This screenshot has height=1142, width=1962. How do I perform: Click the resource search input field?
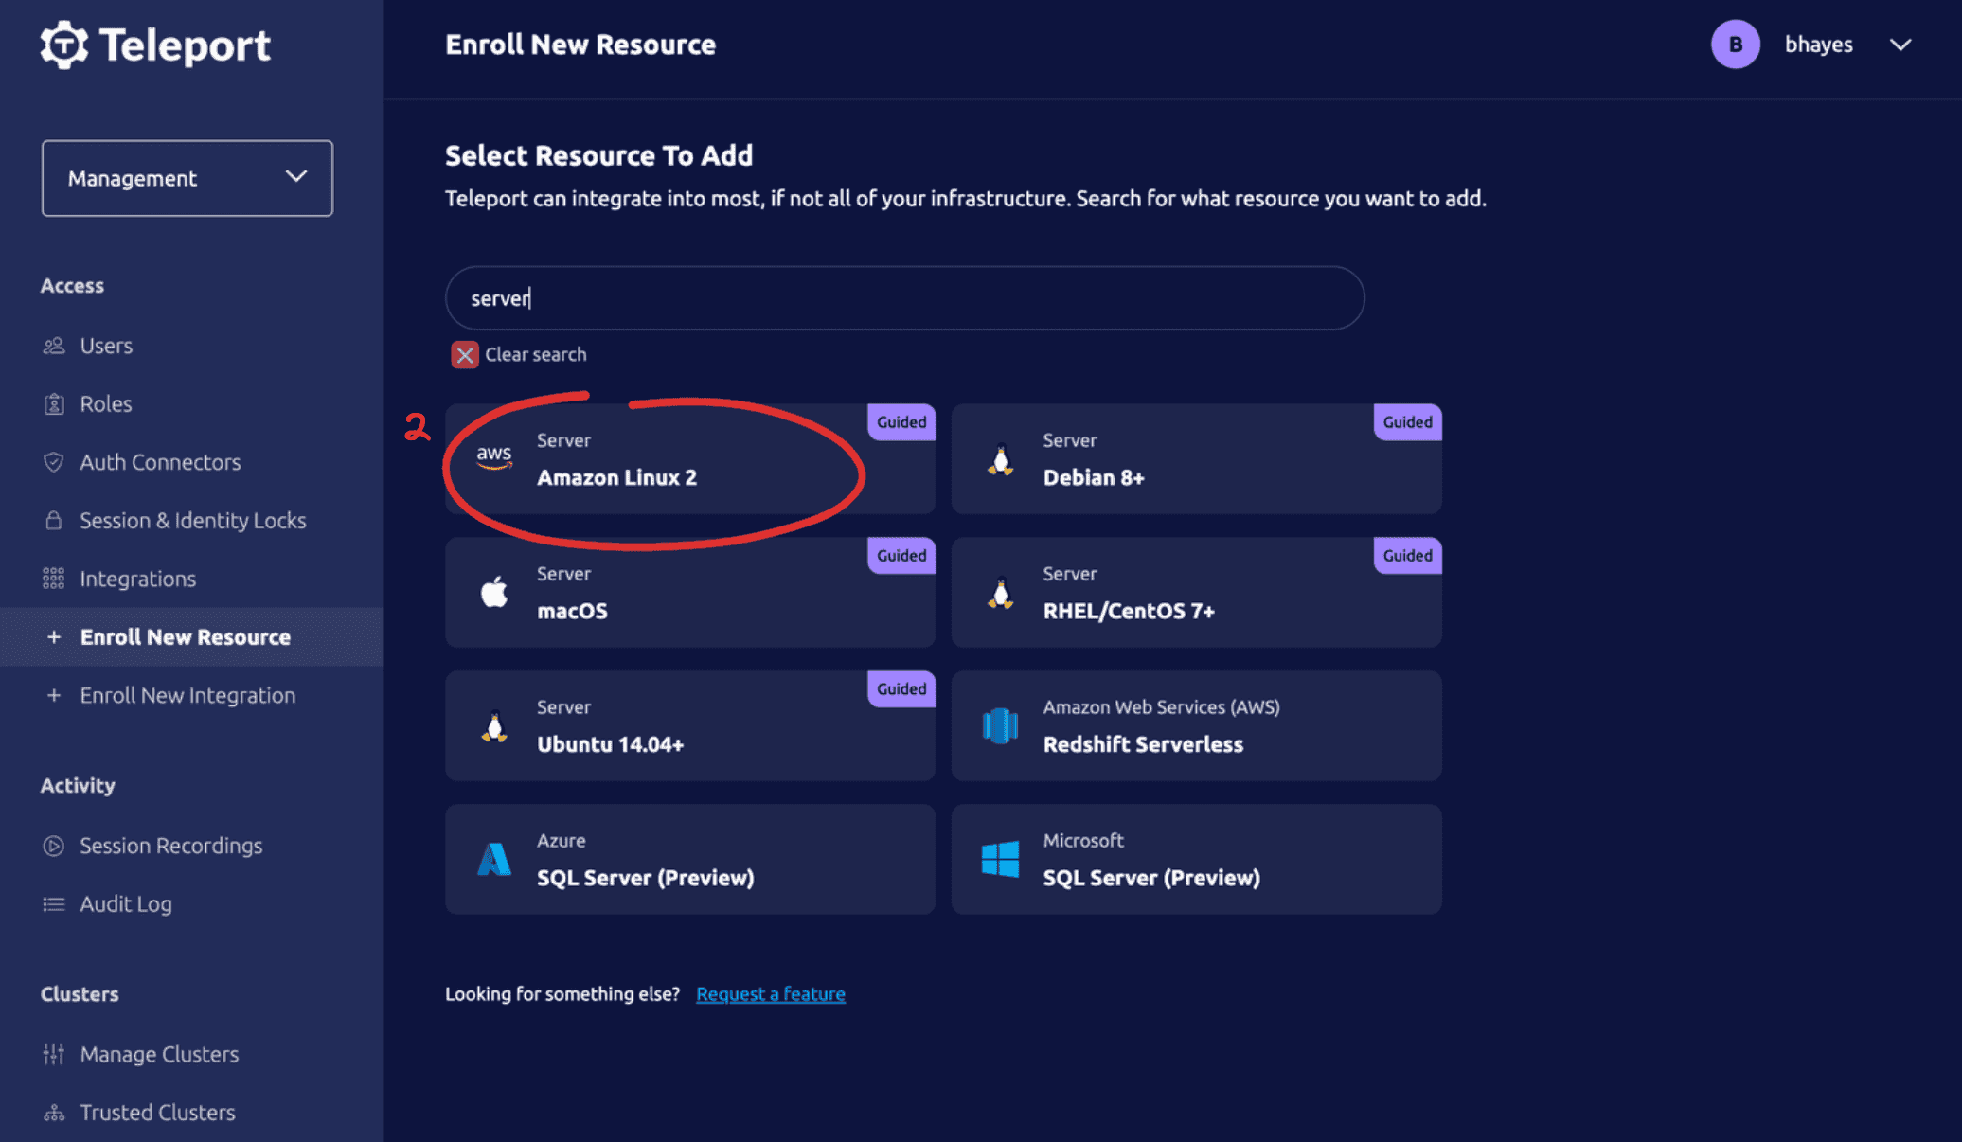pyautogui.click(x=905, y=298)
